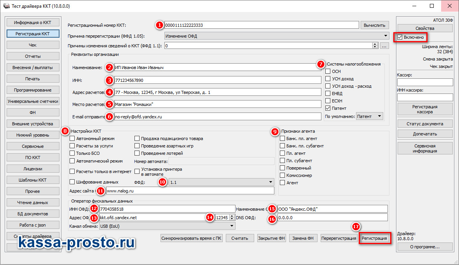
Task: Click the ИНН input field
Action: coord(218,80)
